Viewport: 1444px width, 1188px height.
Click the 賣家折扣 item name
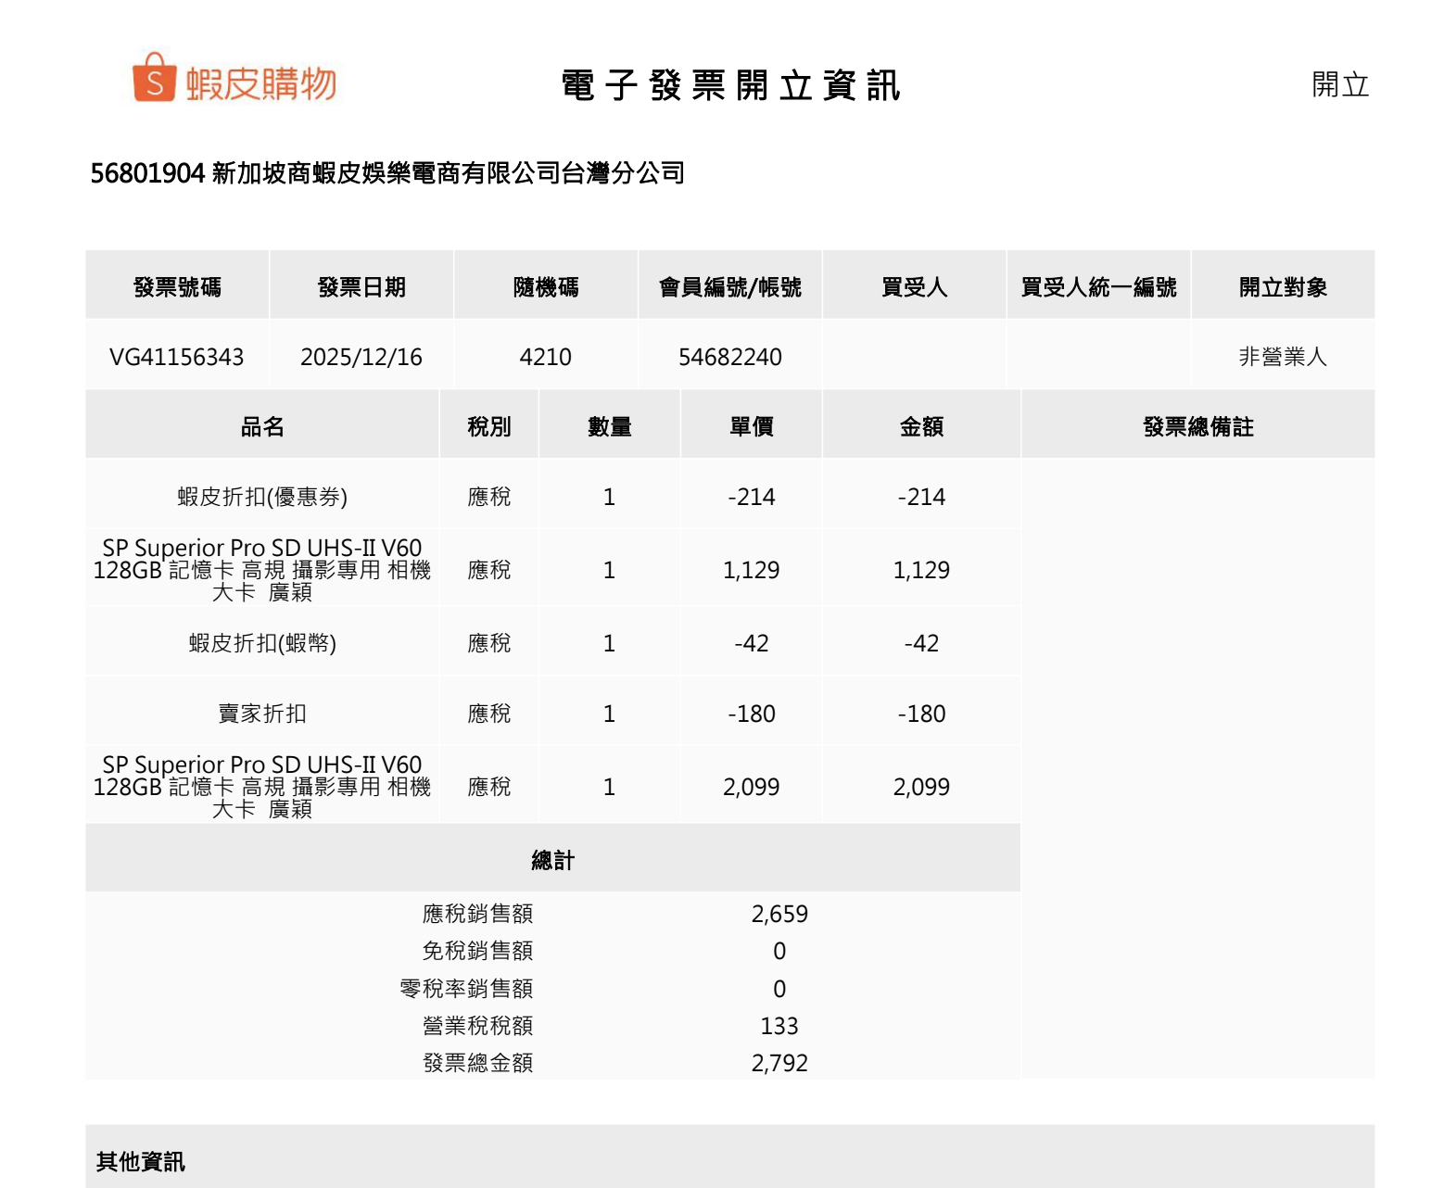[x=262, y=714]
